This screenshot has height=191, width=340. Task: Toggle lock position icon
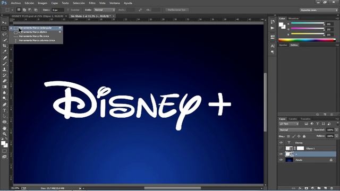[299, 136]
